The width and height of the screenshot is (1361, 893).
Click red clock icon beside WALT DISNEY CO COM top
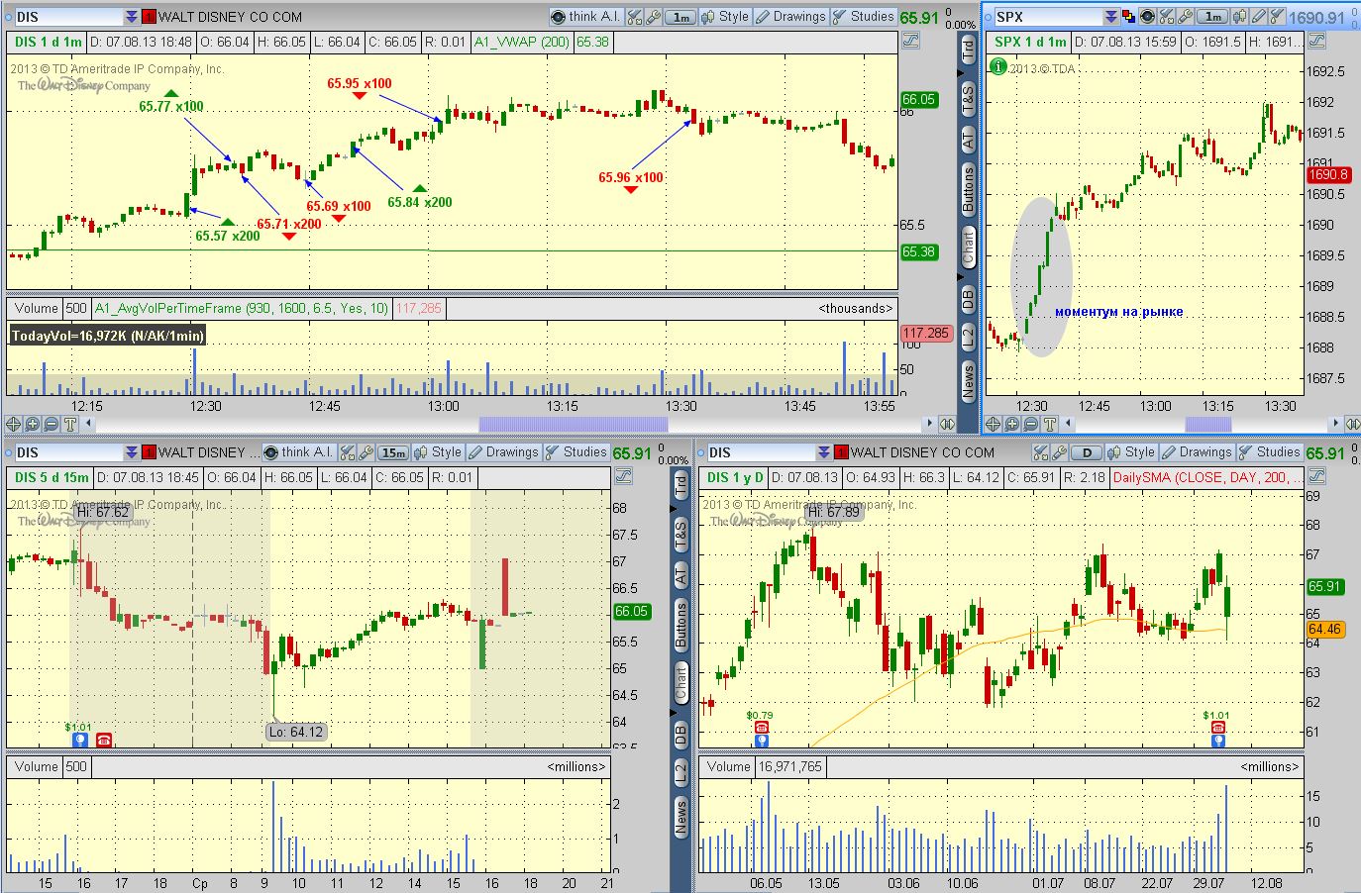pyautogui.click(x=150, y=17)
